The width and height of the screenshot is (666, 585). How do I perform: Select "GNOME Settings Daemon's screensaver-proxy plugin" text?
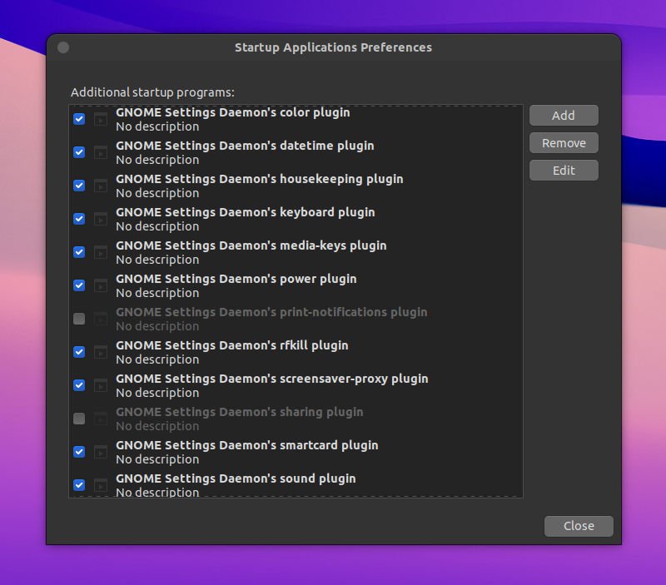click(272, 379)
